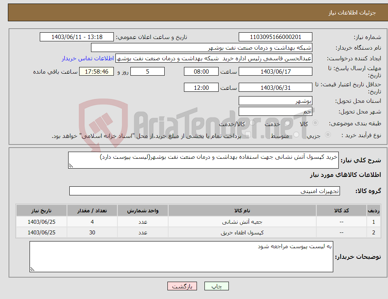Click the need date of row 2

(x=42, y=233)
